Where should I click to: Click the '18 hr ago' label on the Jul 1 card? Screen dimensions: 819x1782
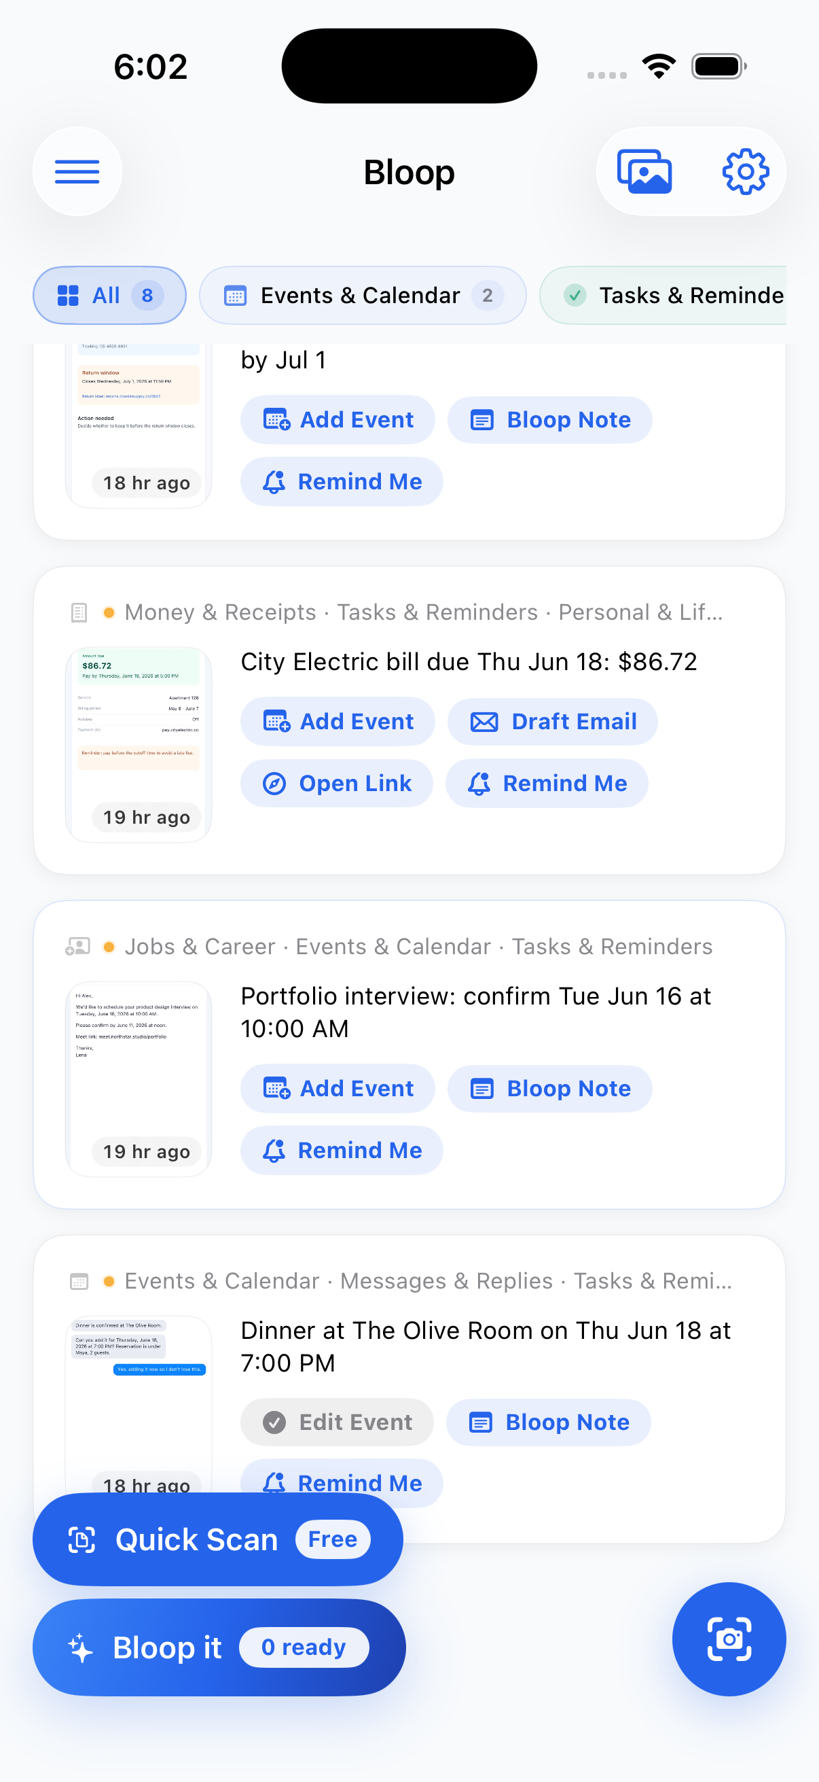(x=147, y=483)
